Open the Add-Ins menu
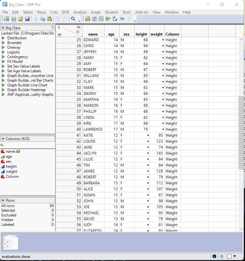The width and height of the screenshot is (245, 261). point(142,12)
